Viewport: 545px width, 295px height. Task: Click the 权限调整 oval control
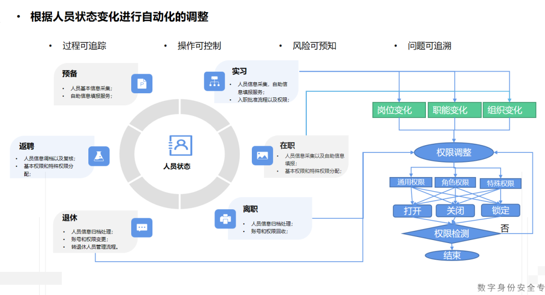click(x=454, y=152)
